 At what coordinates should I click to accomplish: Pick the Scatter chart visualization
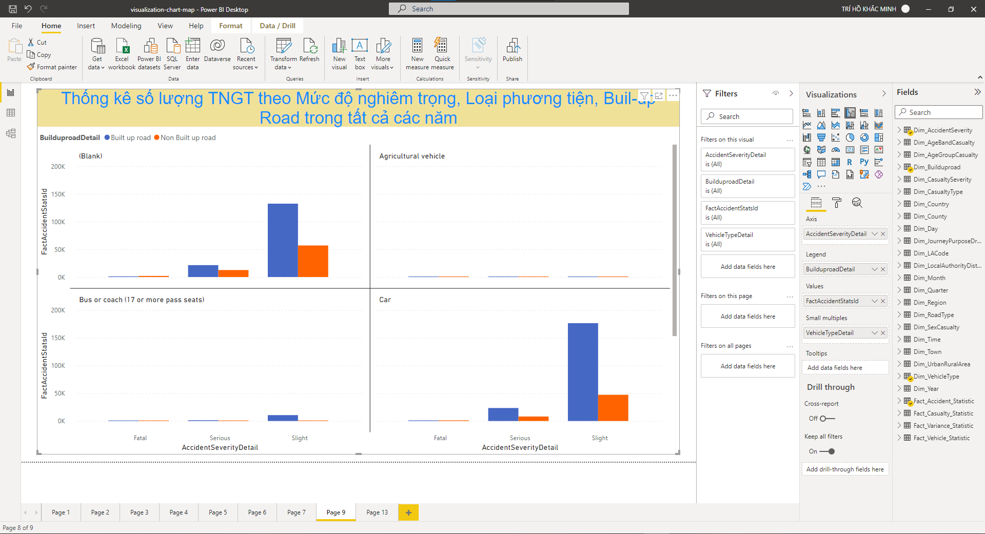coord(836,137)
